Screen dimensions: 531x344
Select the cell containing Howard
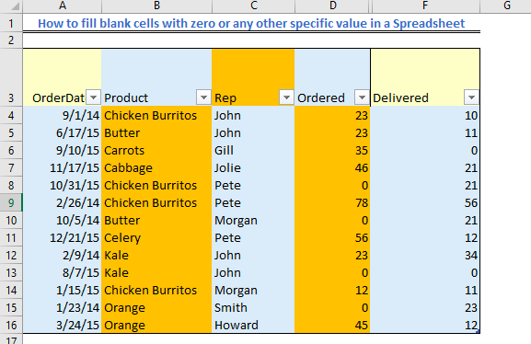point(253,325)
